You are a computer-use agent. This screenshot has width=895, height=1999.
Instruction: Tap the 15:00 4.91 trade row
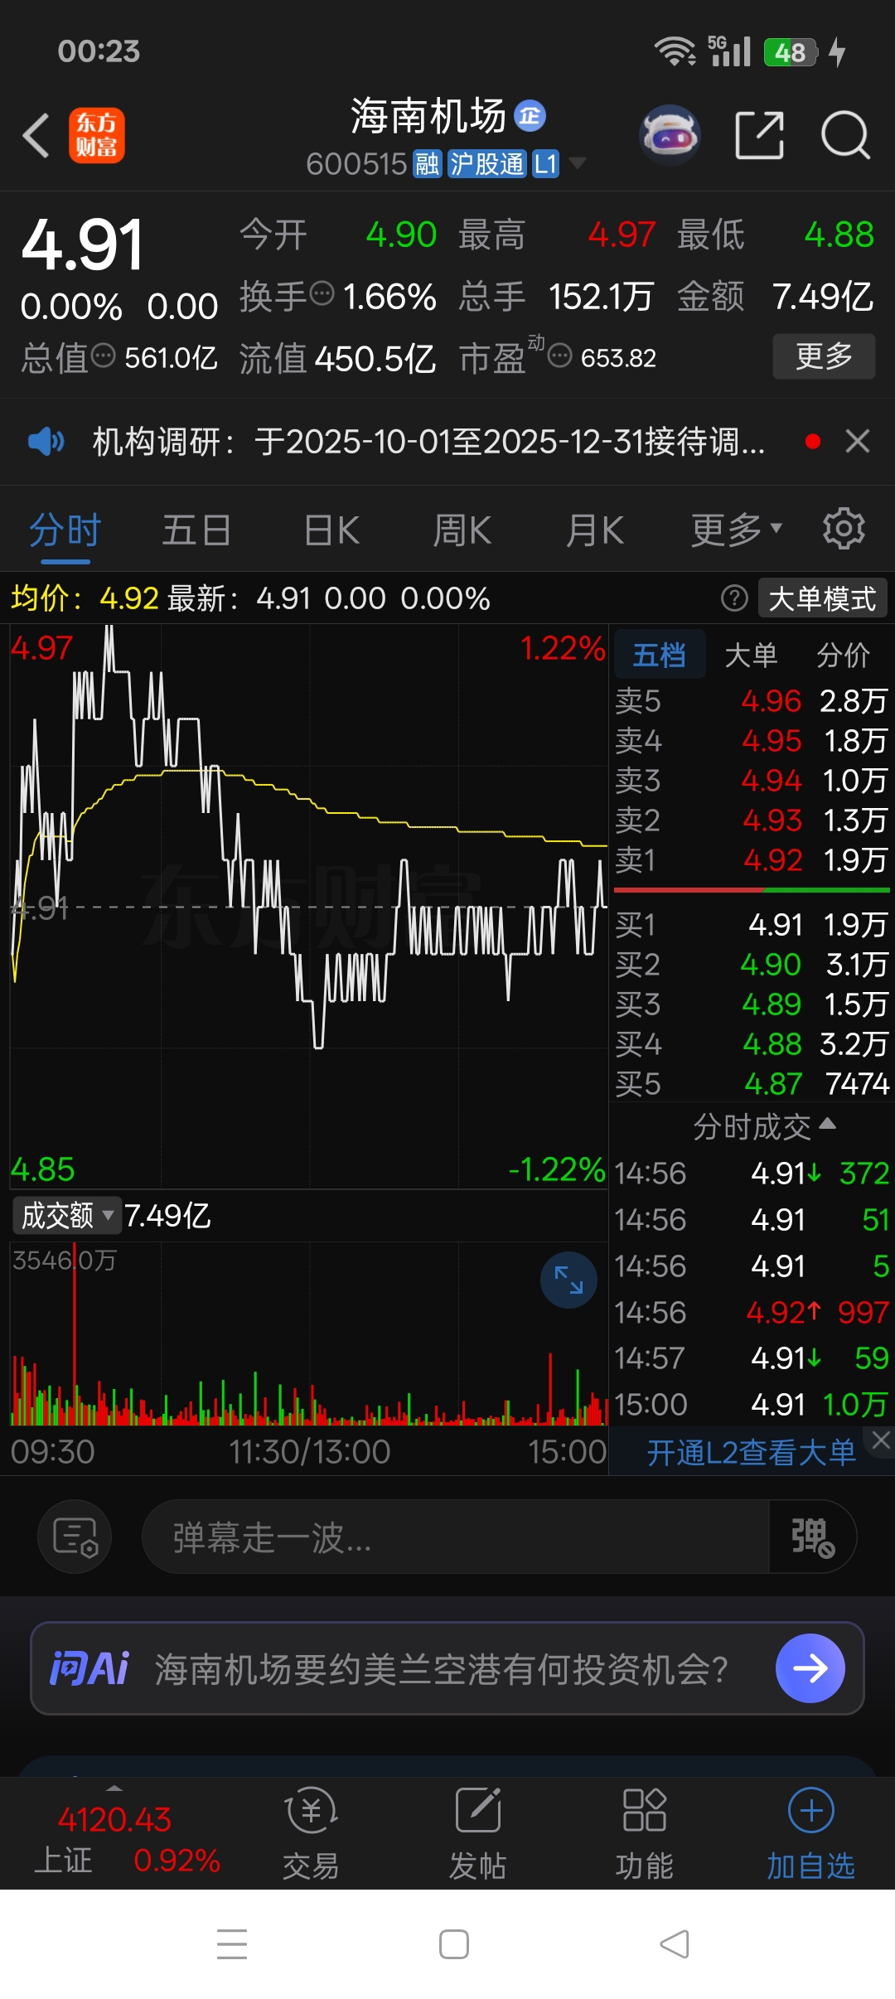click(752, 1405)
